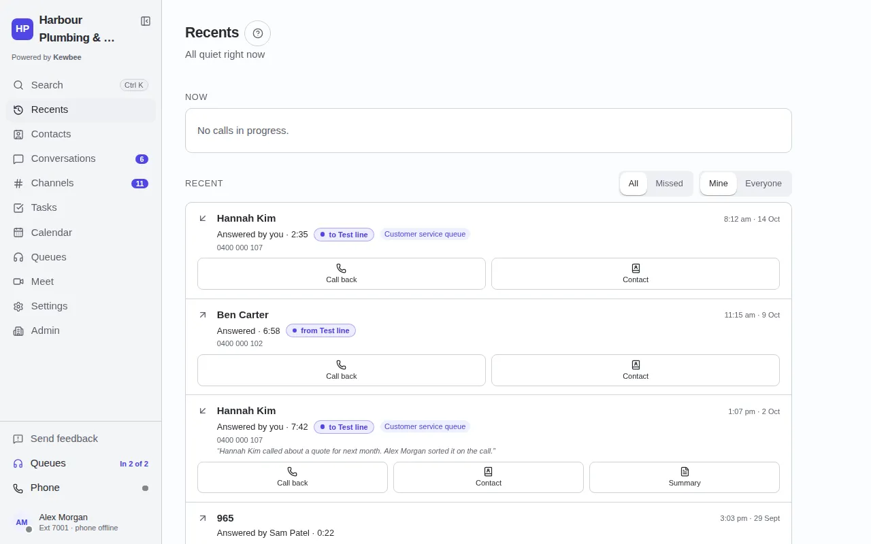
Task: Click the Tasks checkbox icon
Action: [18, 207]
